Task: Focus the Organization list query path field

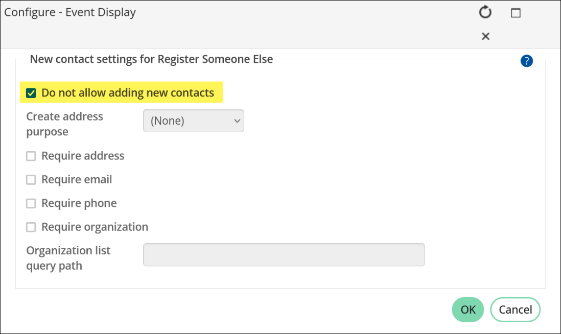Action: click(x=284, y=255)
